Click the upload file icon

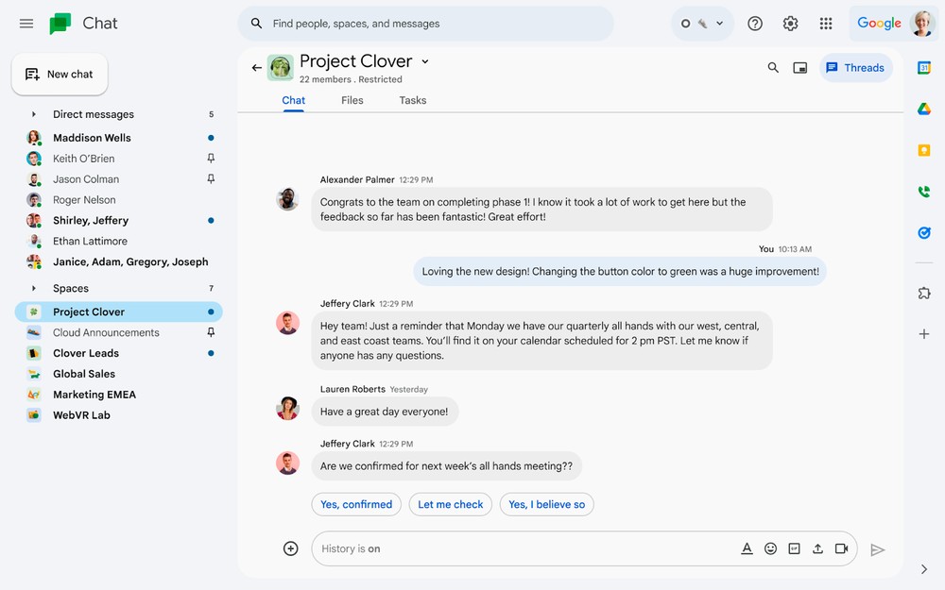817,548
